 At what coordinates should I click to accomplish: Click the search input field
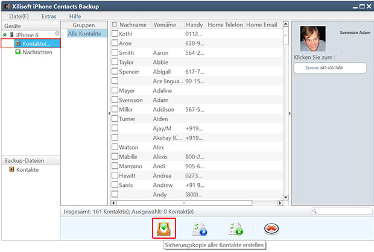[341, 211]
